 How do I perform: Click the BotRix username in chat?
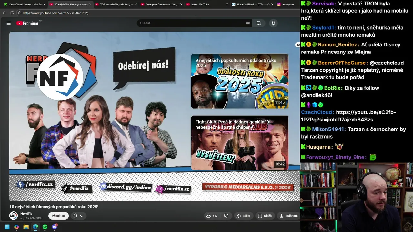pos(332,88)
